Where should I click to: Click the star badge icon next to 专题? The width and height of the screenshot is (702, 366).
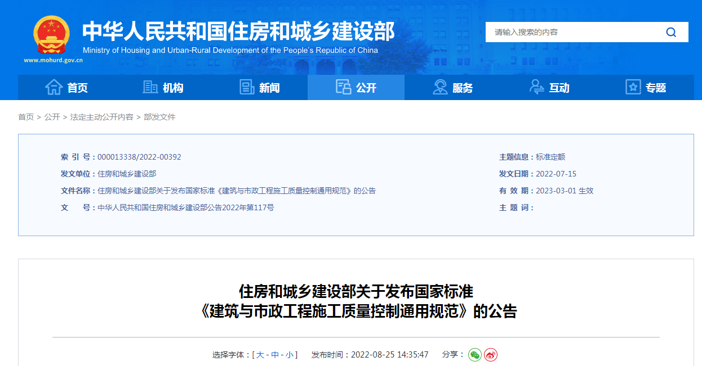click(x=633, y=87)
